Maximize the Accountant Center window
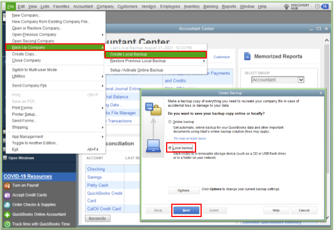The width and height of the screenshot is (334, 230). (x=319, y=29)
